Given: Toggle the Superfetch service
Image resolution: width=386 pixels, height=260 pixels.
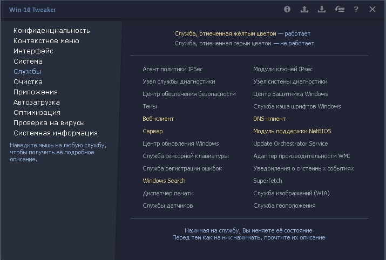Looking at the screenshot, I should click(x=267, y=181).
